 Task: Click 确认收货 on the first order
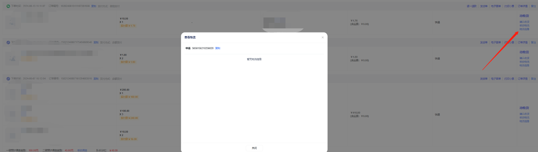pyautogui.click(x=524, y=22)
